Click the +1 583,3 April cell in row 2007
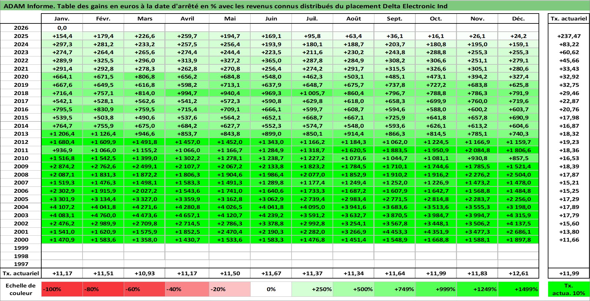 pyautogui.click(x=187, y=183)
